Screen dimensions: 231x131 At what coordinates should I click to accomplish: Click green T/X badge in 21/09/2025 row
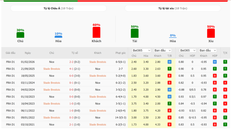click(x=225, y=69)
